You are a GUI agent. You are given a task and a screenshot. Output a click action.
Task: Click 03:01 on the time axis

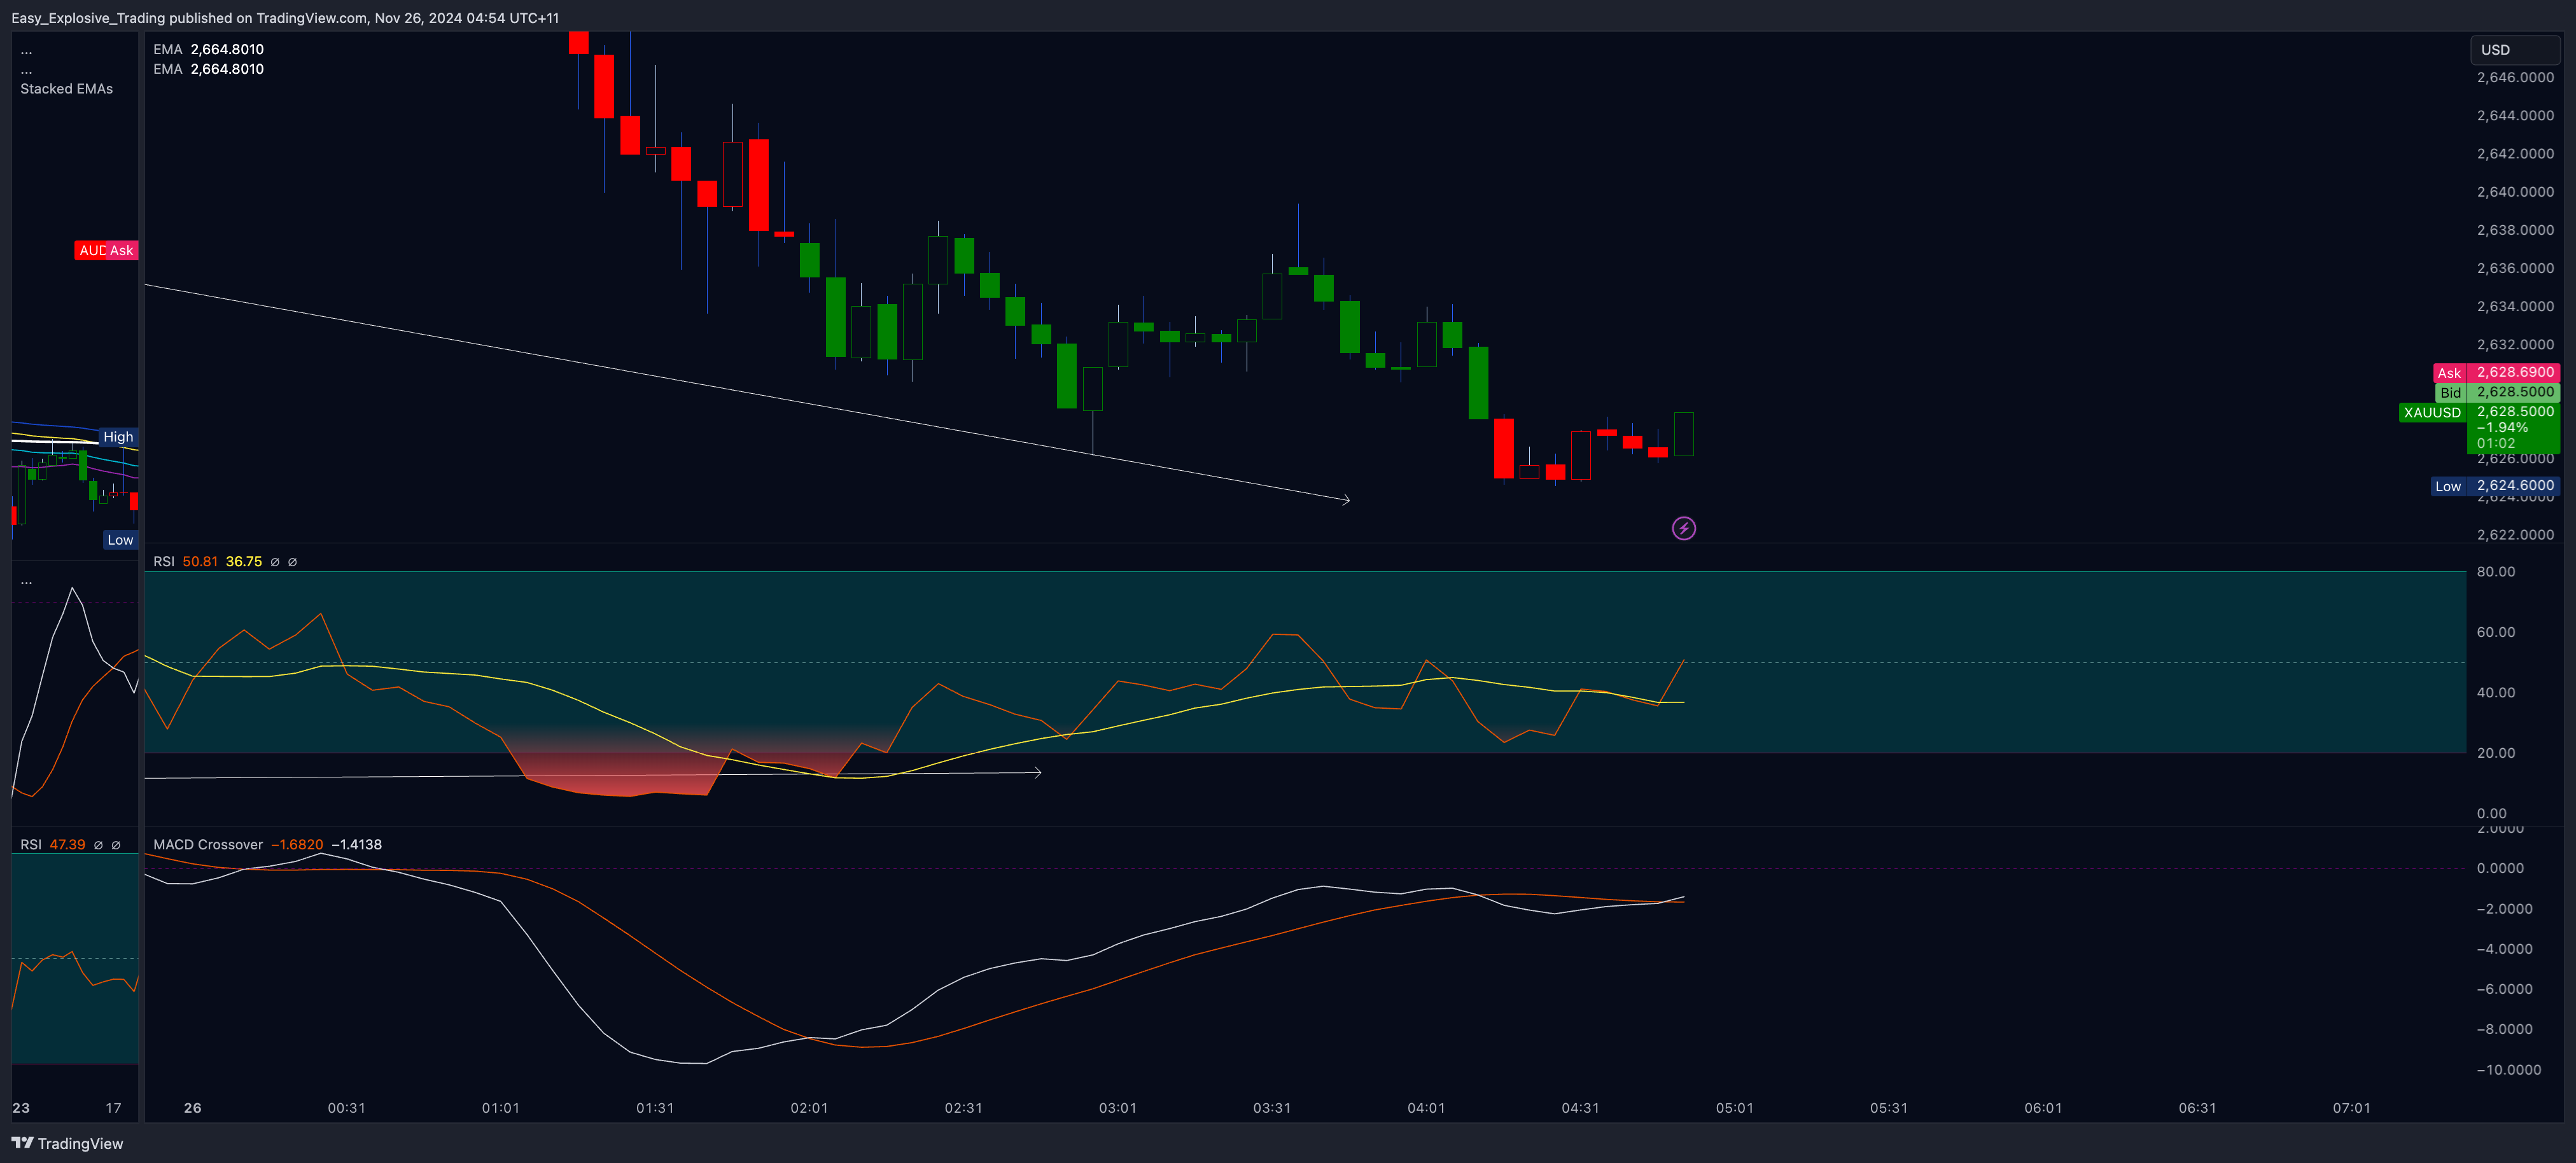1118,1108
